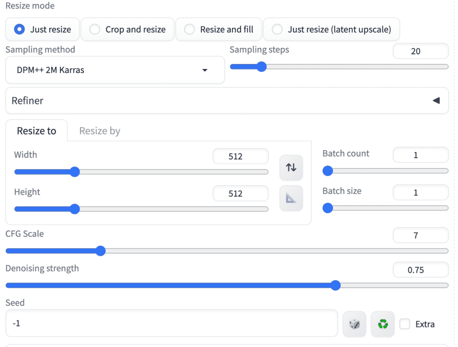Click the Resize mode label
Viewport: 458px width, 347px height.
(30, 6)
